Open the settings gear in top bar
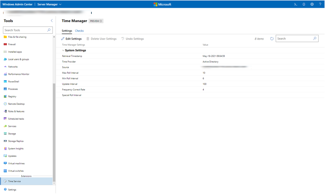Viewport: 325px width, 194px height. (x=312, y=4)
